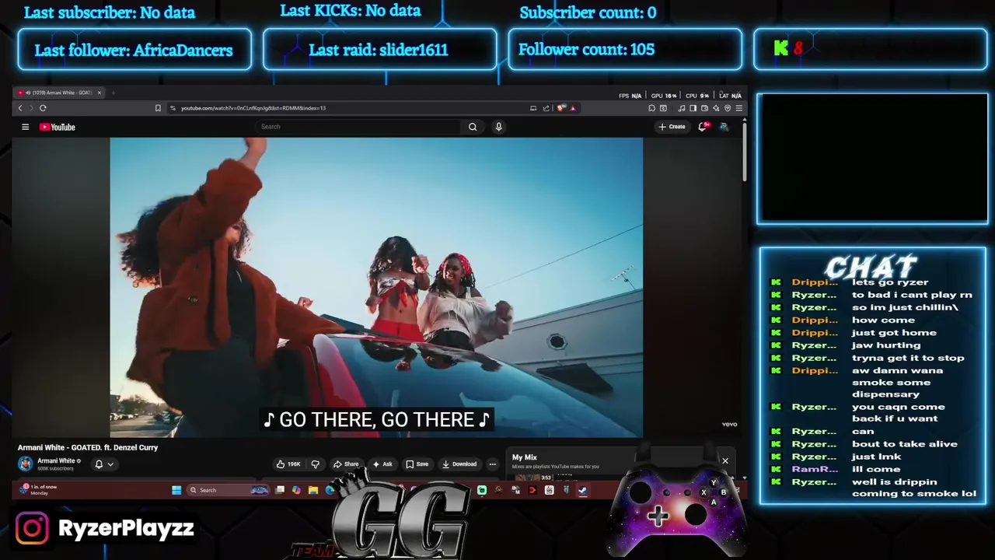Open Copilot icon on the taskbar
Screen dimensions: 995x560
click(296, 490)
